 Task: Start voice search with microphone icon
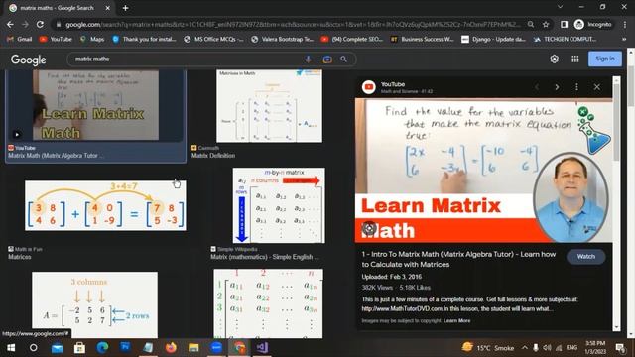309,59
